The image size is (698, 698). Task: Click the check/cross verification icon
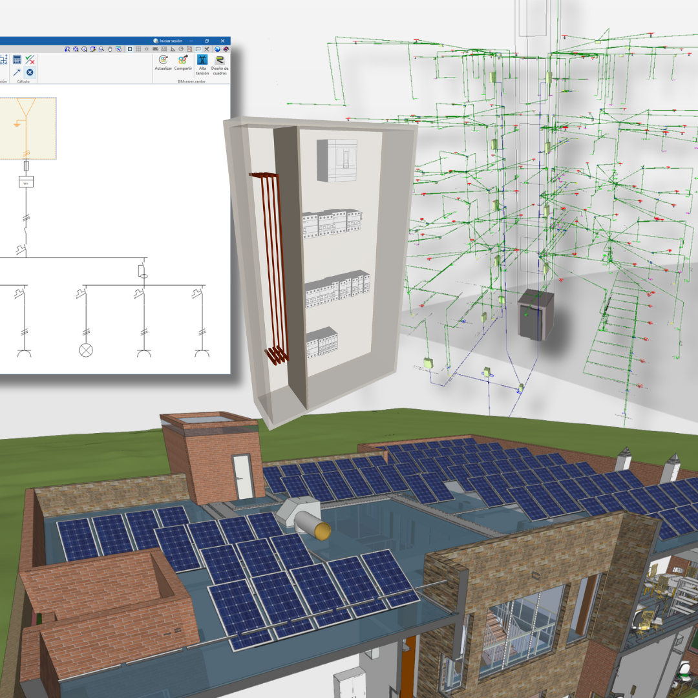click(x=30, y=59)
